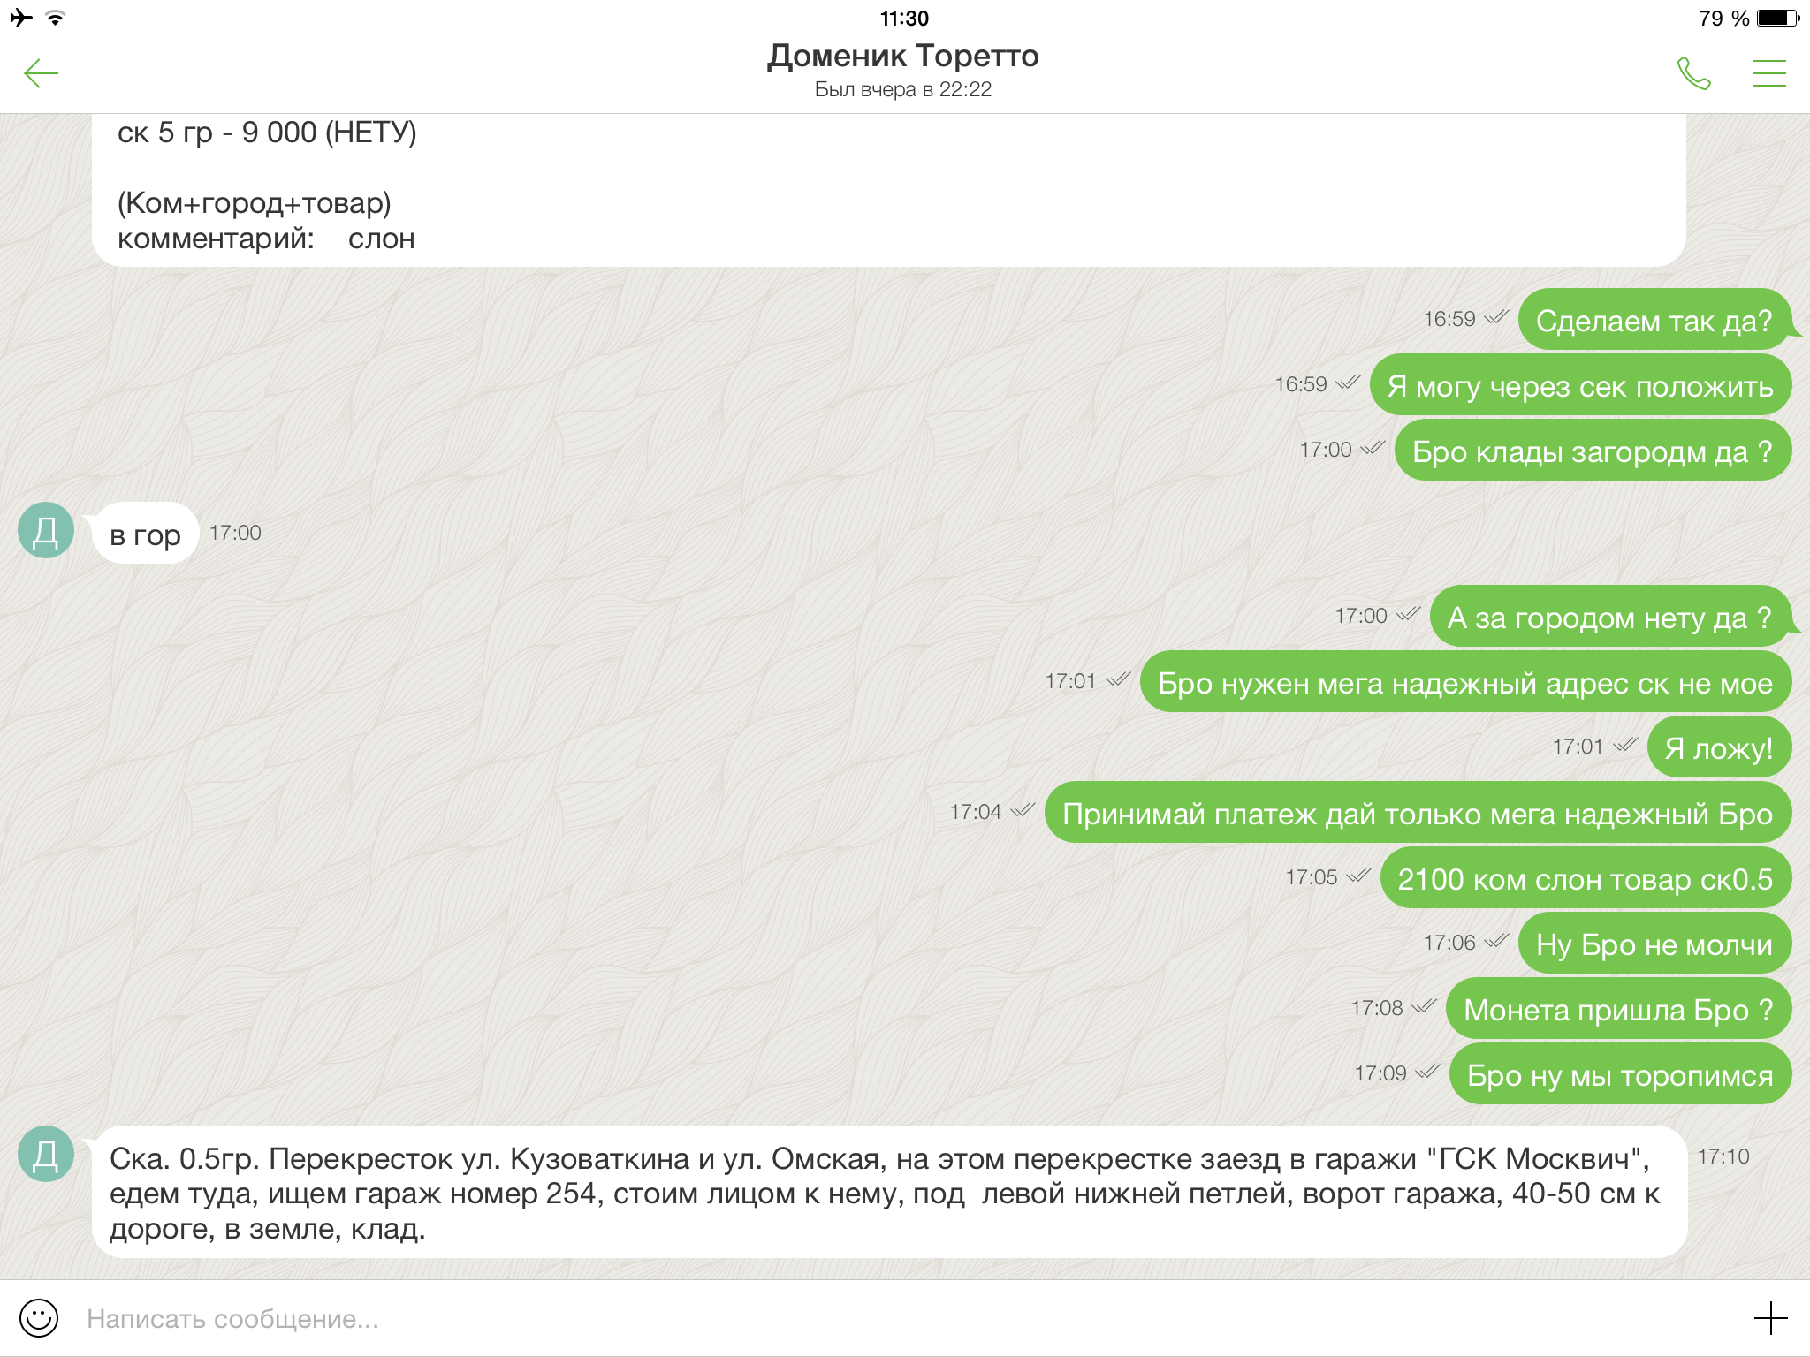
Task: Tap the plus attachment icon
Action: click(1770, 1318)
